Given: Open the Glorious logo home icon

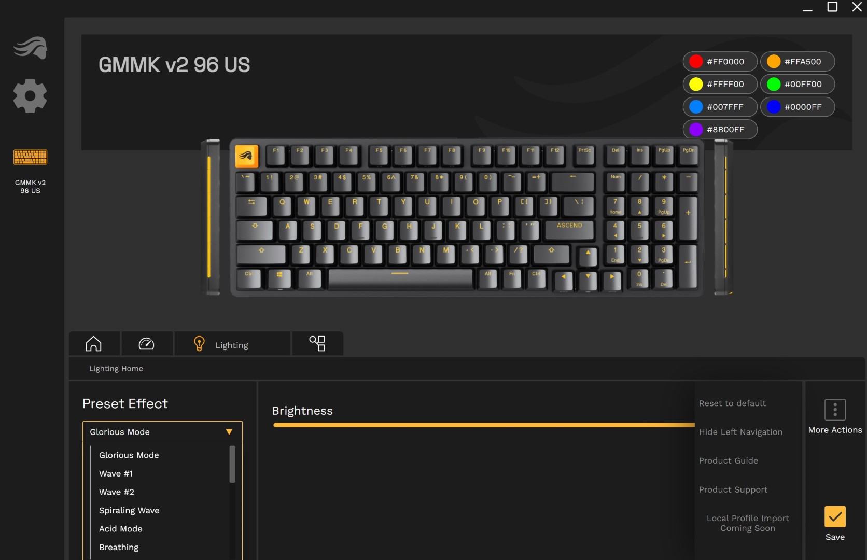Looking at the screenshot, I should 30,48.
